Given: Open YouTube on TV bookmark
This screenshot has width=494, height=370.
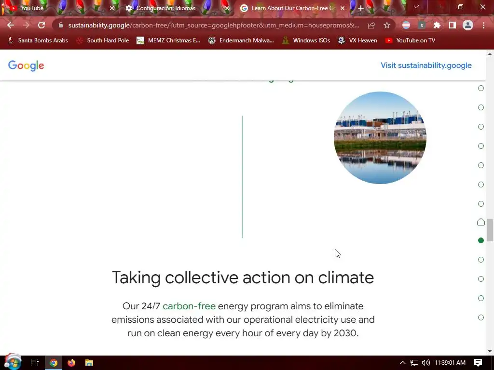Looking at the screenshot, I should click(410, 40).
